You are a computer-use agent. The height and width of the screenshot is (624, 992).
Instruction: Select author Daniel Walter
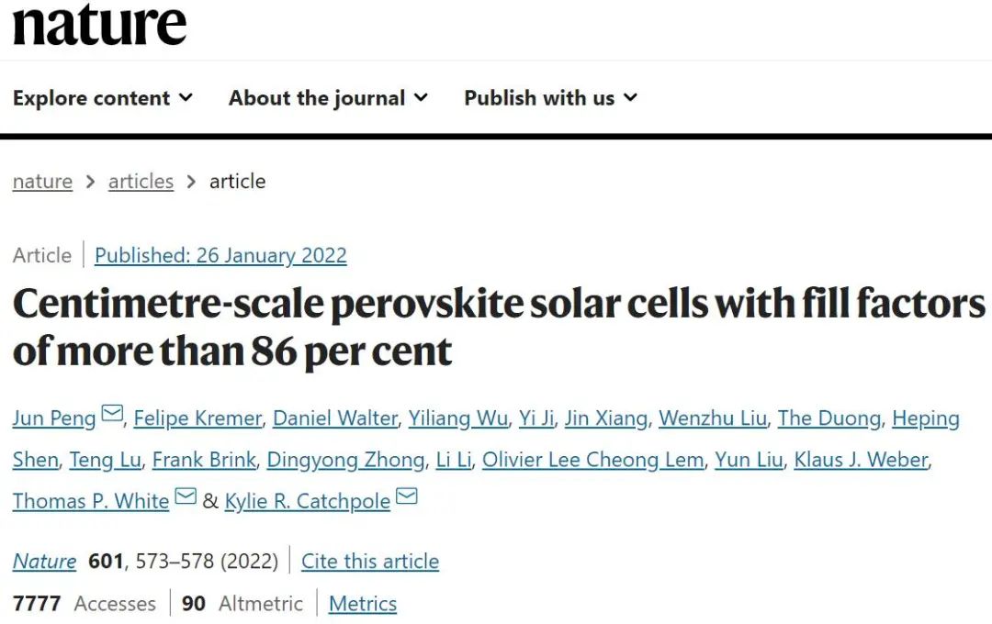click(335, 418)
